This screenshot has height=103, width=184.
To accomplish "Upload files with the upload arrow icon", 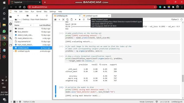I will click(x=37, y=16).
